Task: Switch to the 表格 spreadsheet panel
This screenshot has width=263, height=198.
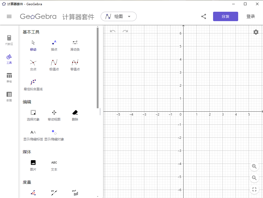Action: click(x=9, y=77)
